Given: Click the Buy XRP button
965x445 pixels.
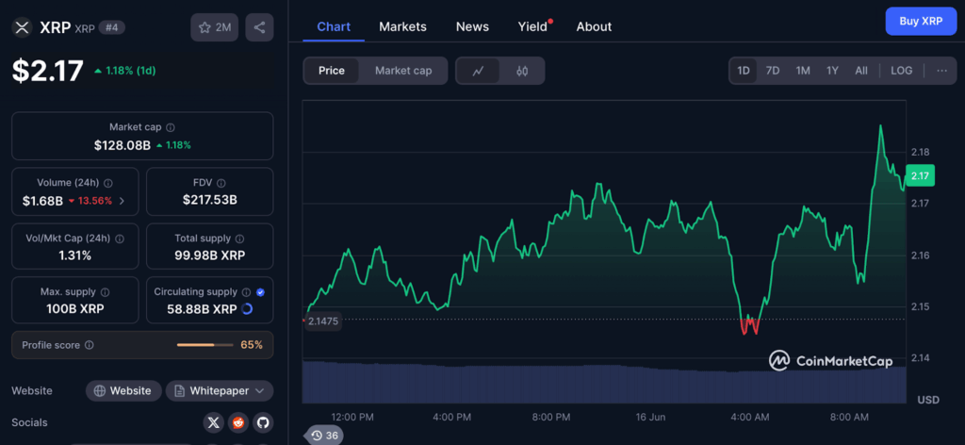Looking at the screenshot, I should 920,21.
